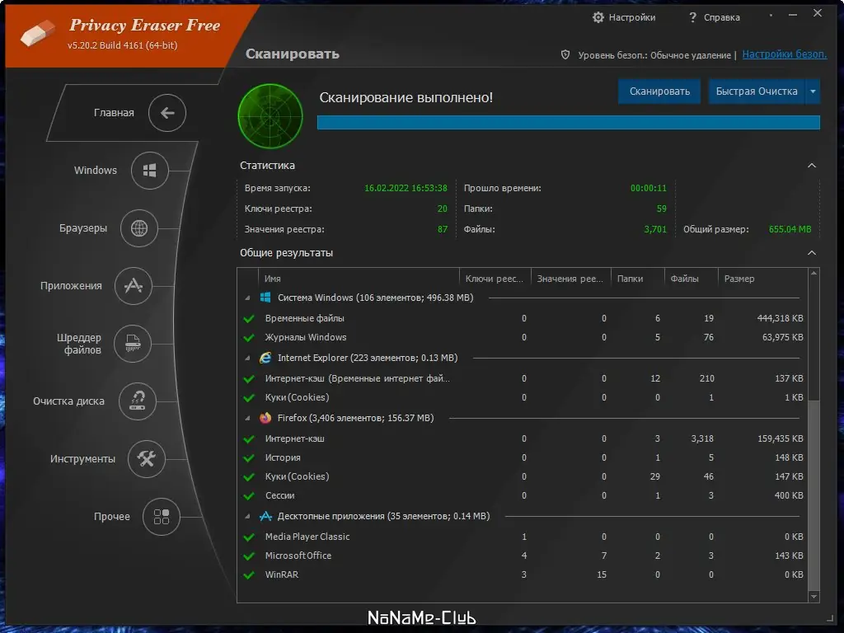Collapse the Статистика section chevron
Viewport: 844px width, 633px height.
pyautogui.click(x=812, y=165)
